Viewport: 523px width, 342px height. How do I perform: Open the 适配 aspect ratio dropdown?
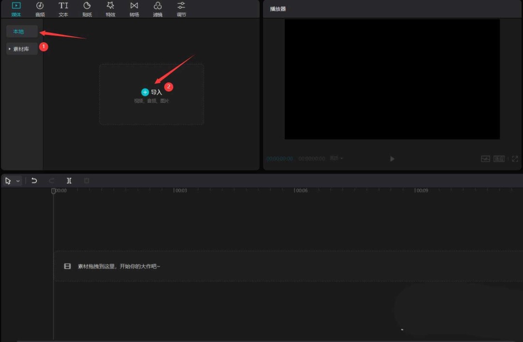499,158
